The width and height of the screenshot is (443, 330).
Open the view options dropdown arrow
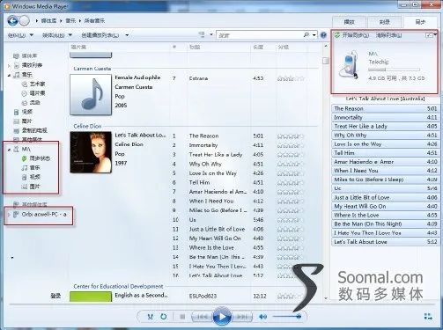(x=211, y=35)
